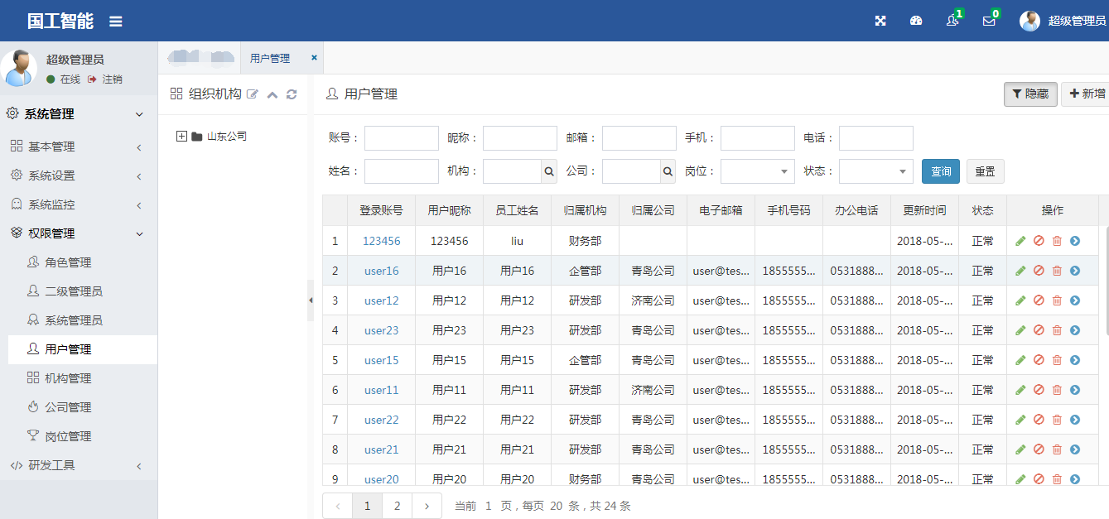Click the green edit pencil for user16
This screenshot has height=519, width=1109.
[1020, 271]
